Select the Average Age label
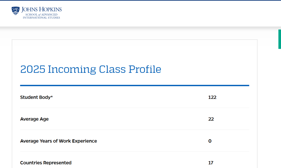 point(34,119)
